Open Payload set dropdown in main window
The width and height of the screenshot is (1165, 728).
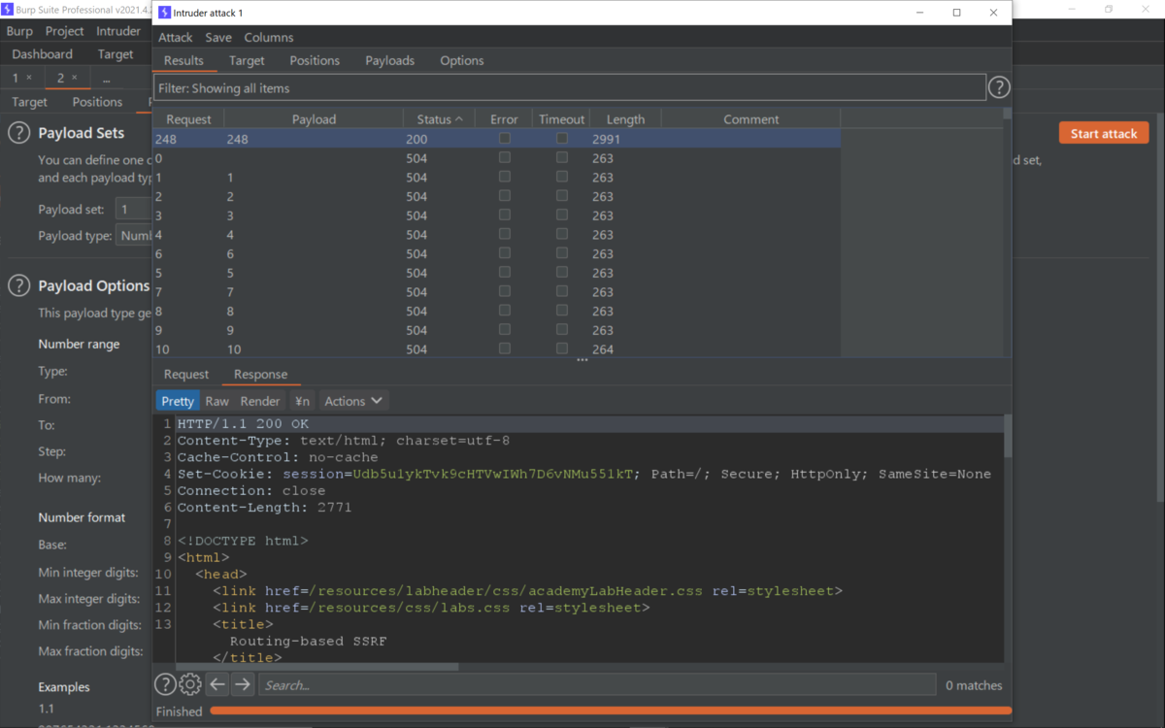133,209
